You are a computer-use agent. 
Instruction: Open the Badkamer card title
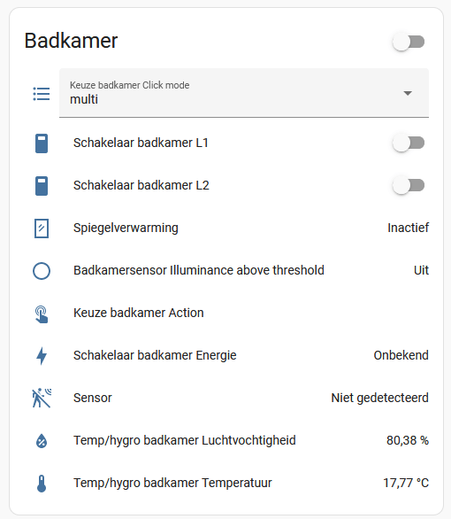pos(71,41)
